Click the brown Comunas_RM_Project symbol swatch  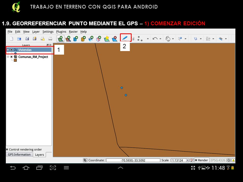tap(15, 60)
